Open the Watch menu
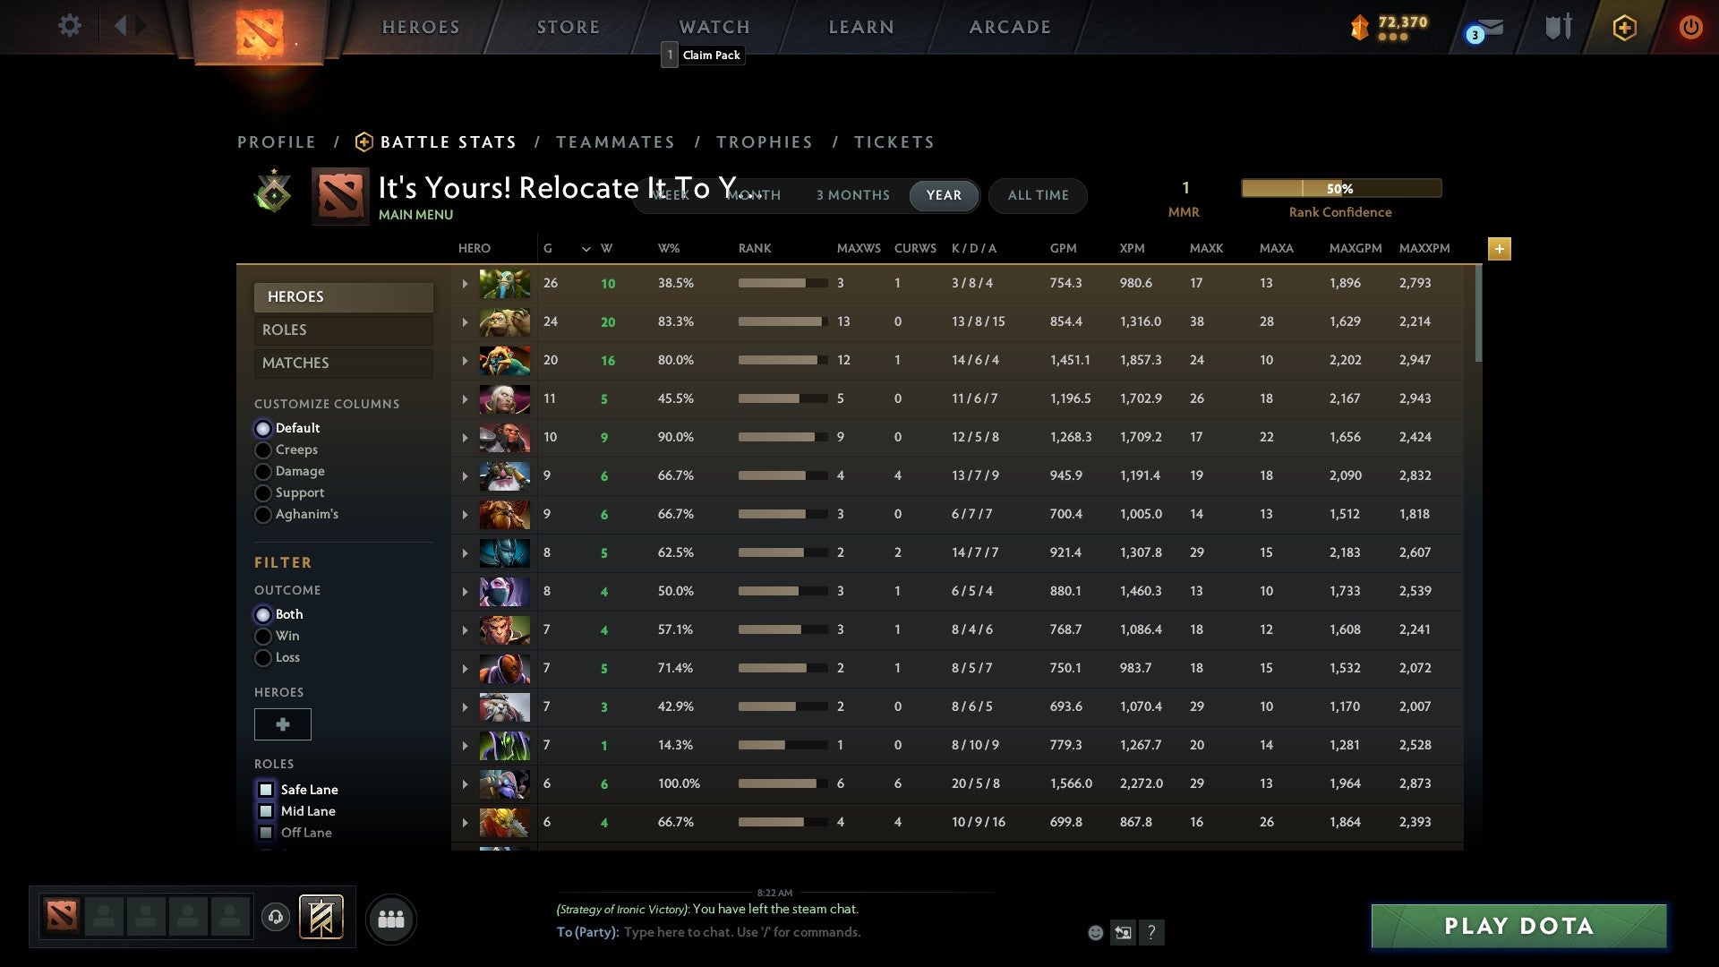This screenshot has width=1719, height=967. coord(714,26)
